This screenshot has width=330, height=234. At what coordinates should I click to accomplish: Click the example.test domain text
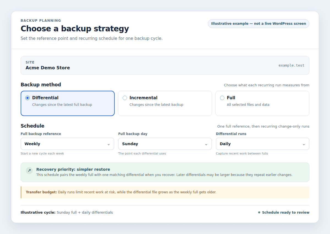coord(291,65)
